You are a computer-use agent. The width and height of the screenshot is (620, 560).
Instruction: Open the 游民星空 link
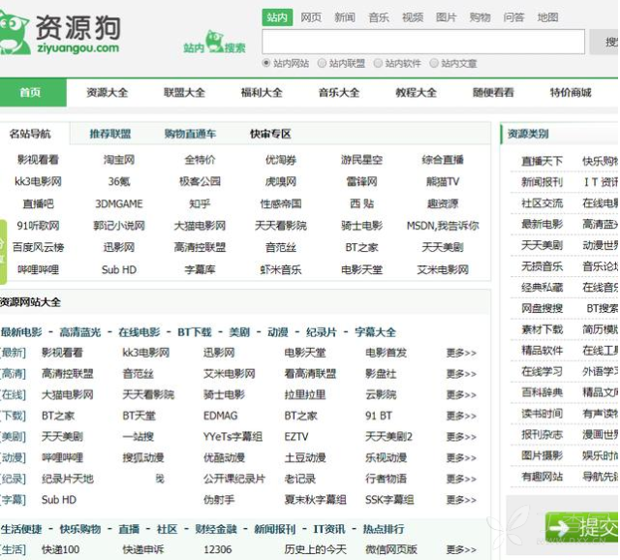coord(361,160)
